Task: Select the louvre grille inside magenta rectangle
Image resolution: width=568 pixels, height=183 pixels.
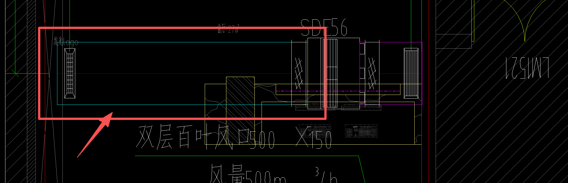Action: point(411,73)
